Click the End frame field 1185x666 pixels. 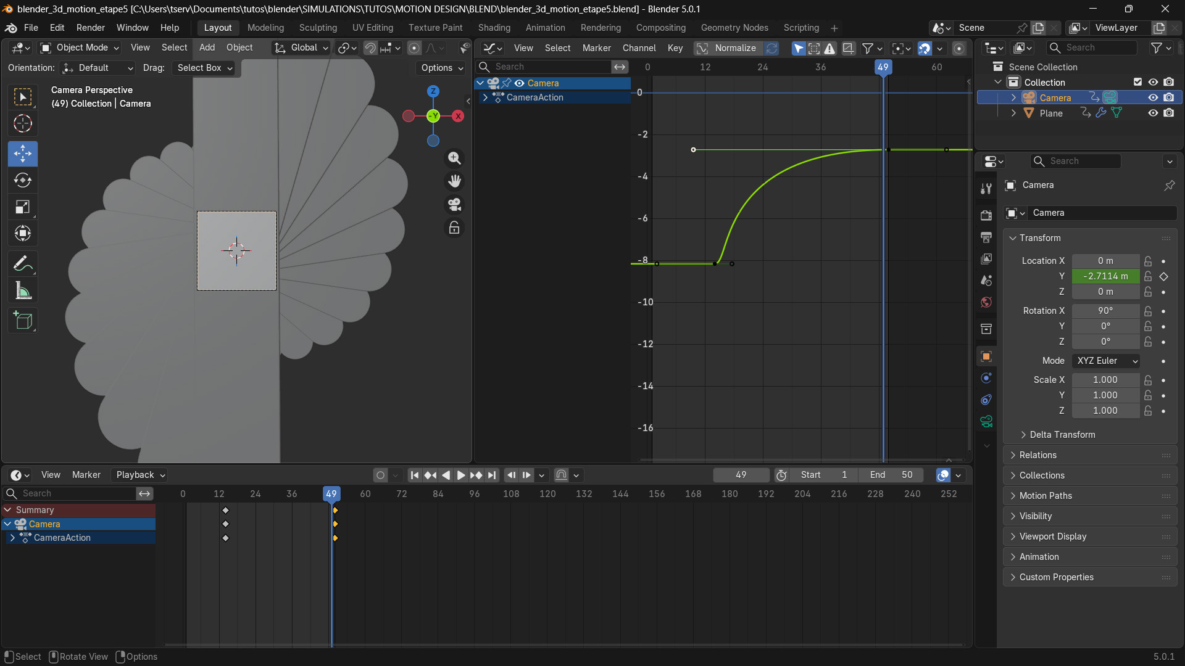[x=891, y=475]
